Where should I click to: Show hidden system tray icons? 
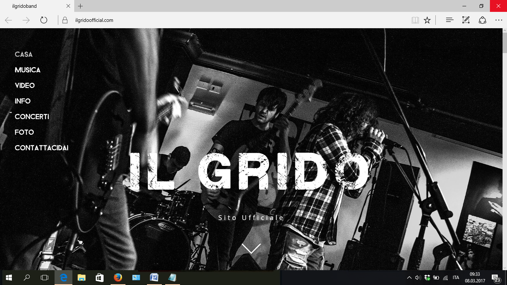409,278
